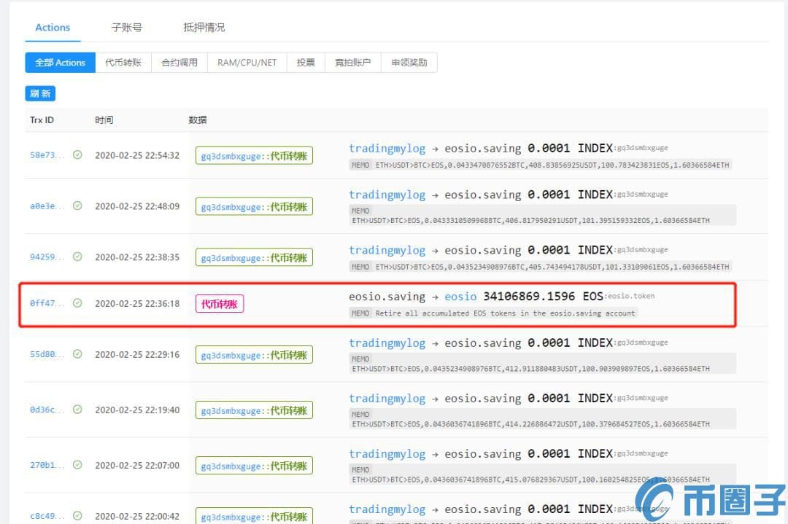Click the MEMO badge on the highlighted retire row
Image resolution: width=788 pixels, height=524 pixels.
tap(360, 312)
